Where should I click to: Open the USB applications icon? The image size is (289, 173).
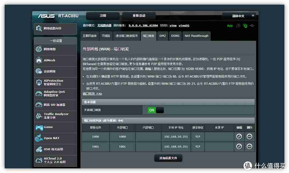[39, 149]
